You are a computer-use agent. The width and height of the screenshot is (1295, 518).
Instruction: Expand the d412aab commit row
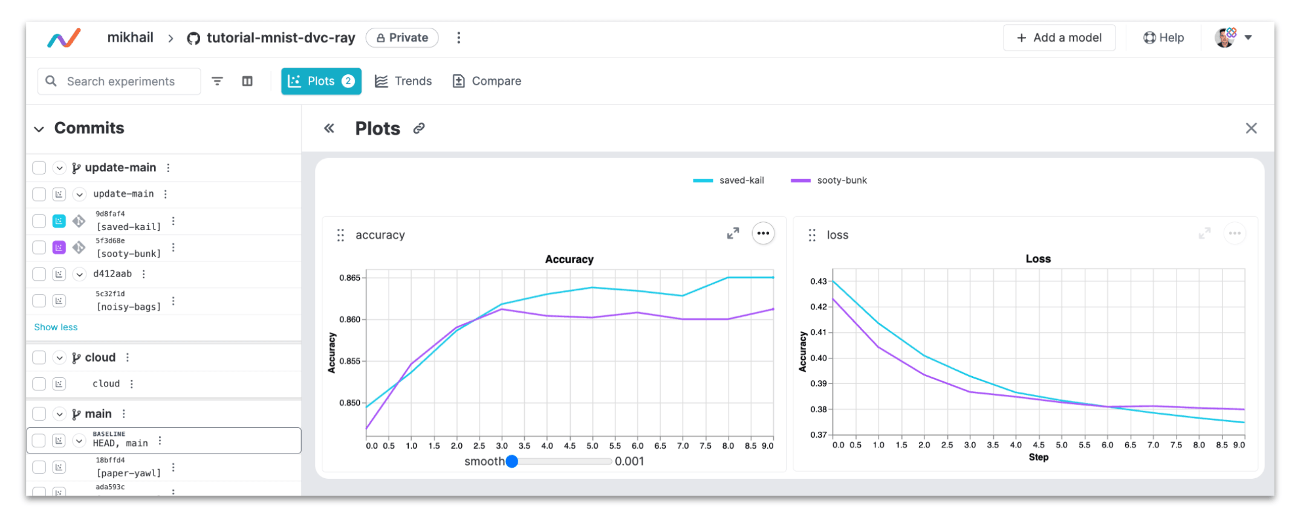tap(79, 274)
